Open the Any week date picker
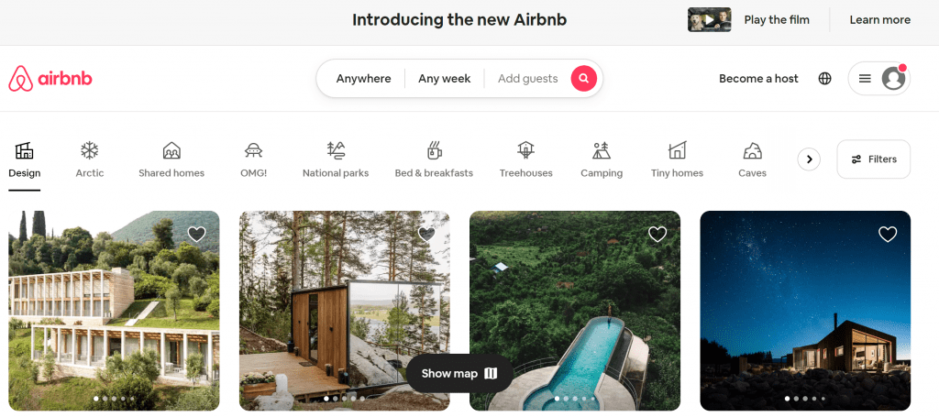This screenshot has width=939, height=417. pos(445,79)
